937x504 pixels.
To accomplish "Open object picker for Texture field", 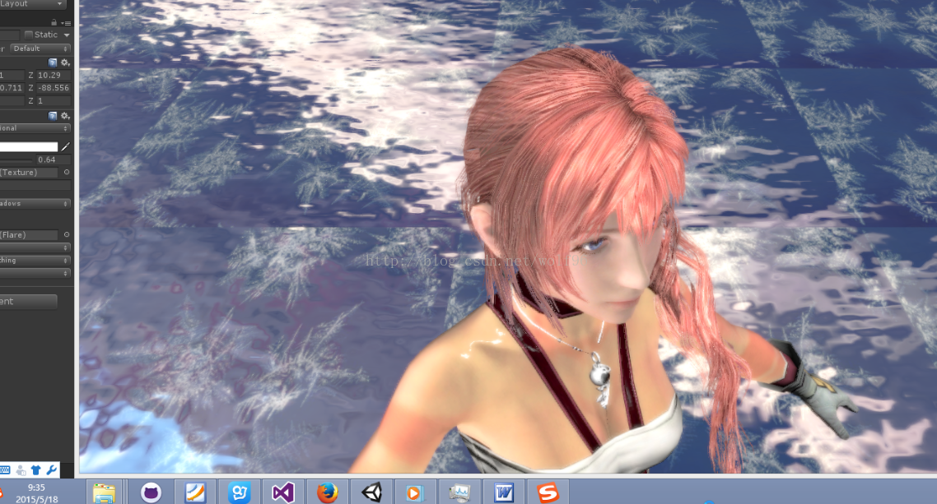I will point(67,173).
